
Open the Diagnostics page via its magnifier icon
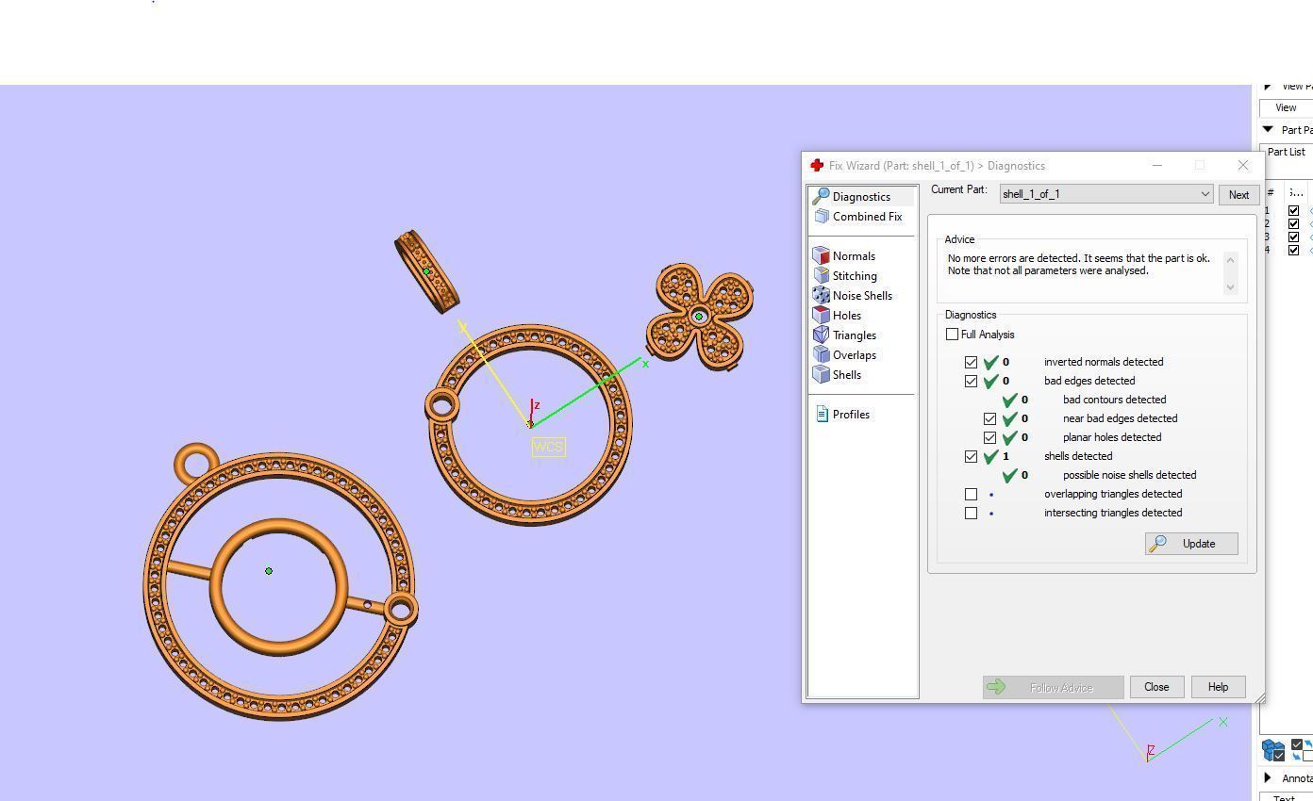tap(821, 196)
